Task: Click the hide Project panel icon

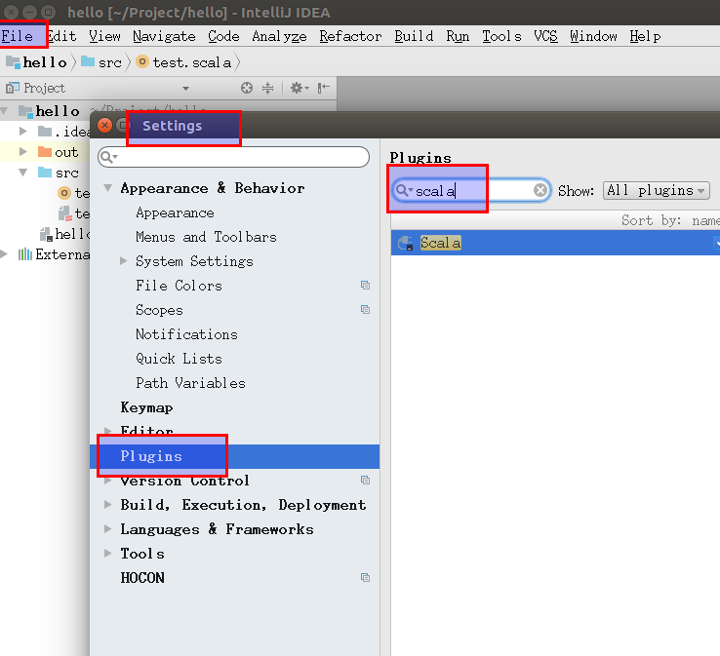Action: pos(324,88)
